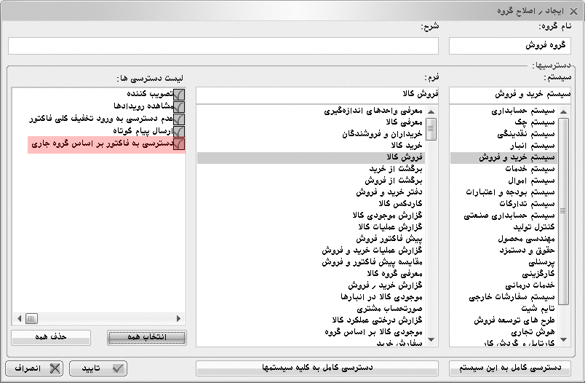Click the right arrow of the permissions horizontal scrollbar
The width and height of the screenshot is (585, 383).
click(x=179, y=319)
